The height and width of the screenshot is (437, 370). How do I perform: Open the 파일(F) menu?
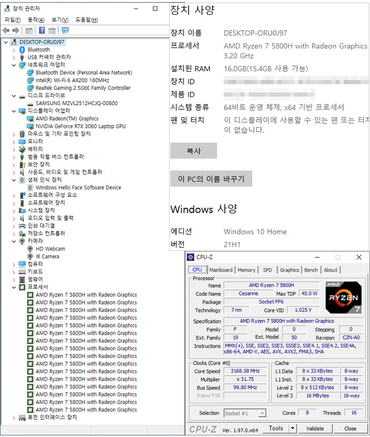coord(13,20)
